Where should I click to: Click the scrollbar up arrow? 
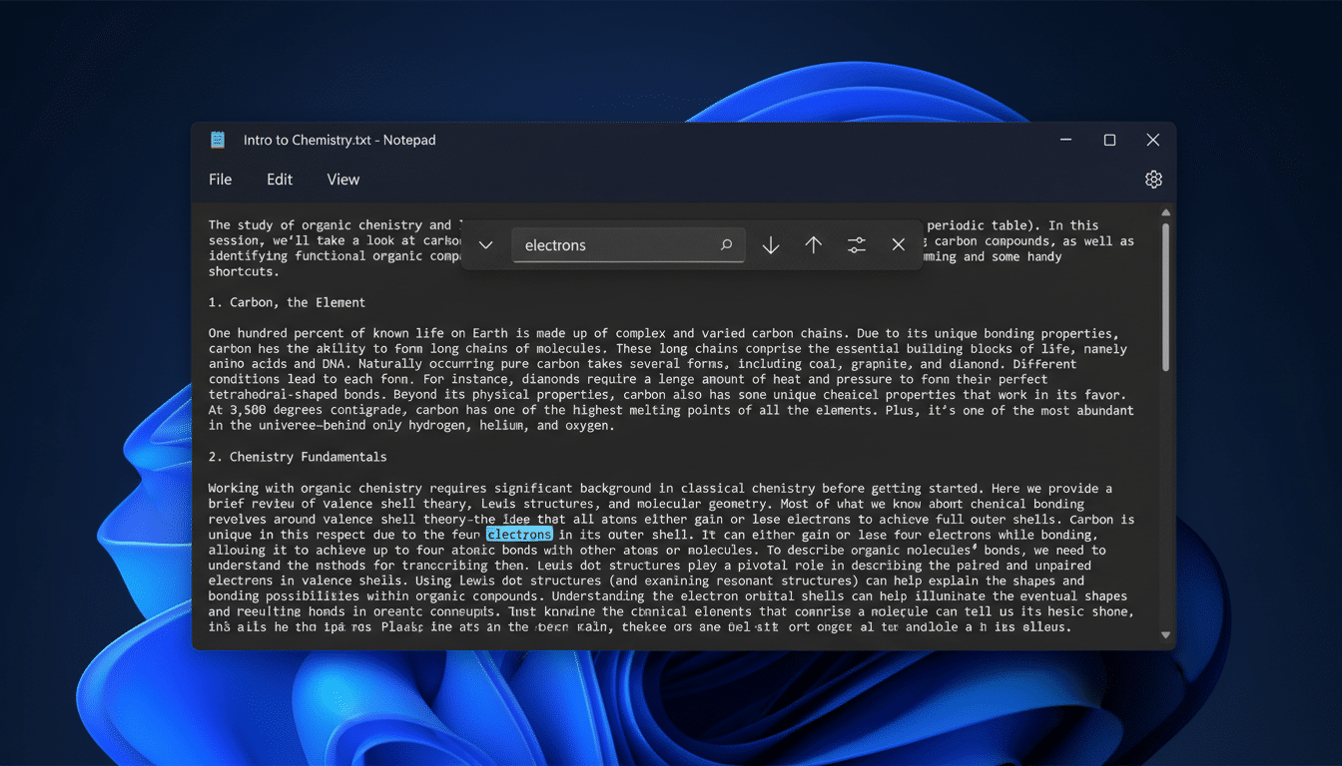click(x=1165, y=211)
